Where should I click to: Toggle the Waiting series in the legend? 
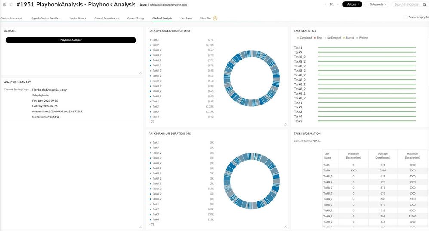pyautogui.click(x=362, y=38)
